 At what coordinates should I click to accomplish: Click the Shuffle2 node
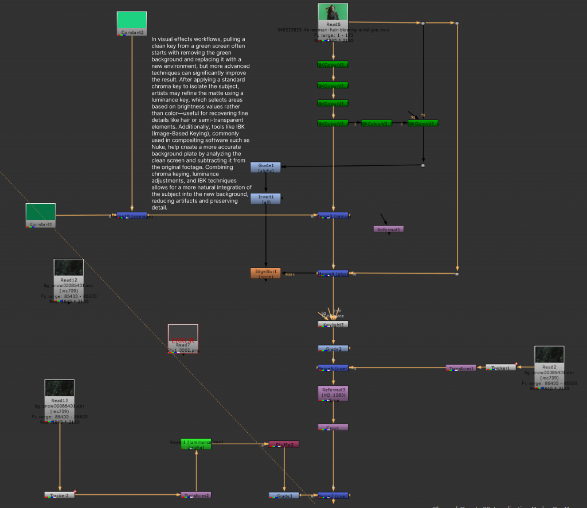coord(284,444)
